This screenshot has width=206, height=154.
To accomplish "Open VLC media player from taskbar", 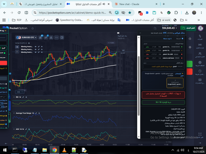I will coord(64,150).
